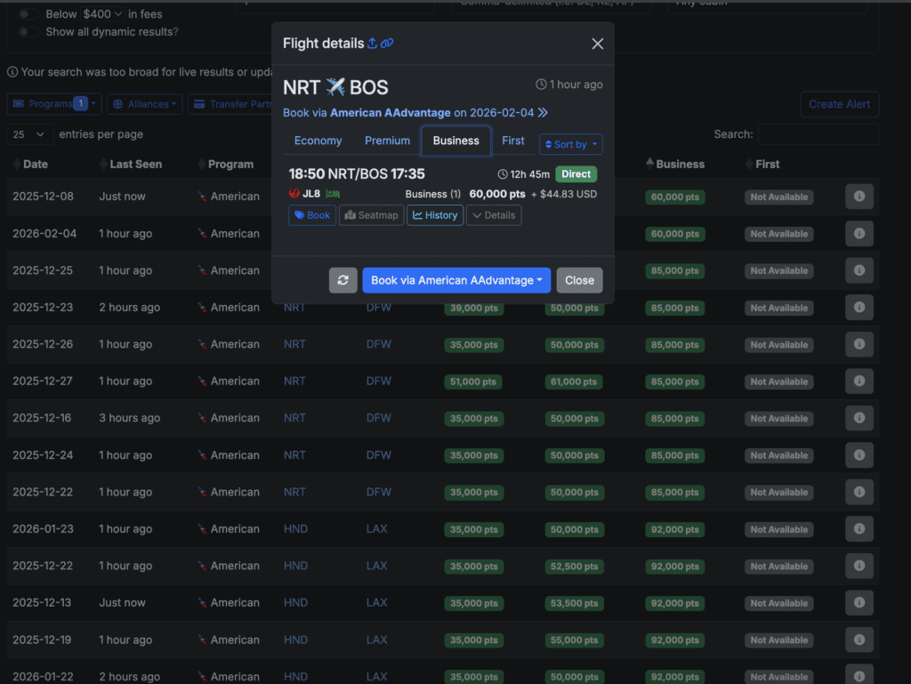The image size is (911, 684).
Task: Open the Alliances filter
Action: point(144,102)
